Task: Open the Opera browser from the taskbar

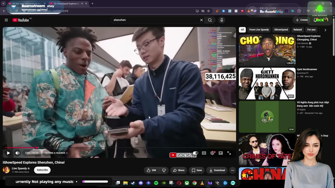Action: tap(179, 183)
